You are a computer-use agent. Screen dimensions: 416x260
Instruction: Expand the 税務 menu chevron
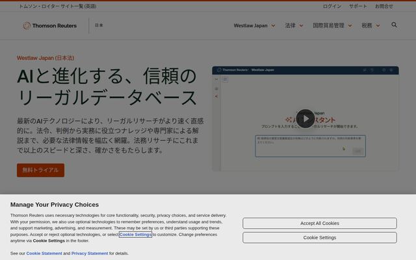pyautogui.click(x=378, y=26)
